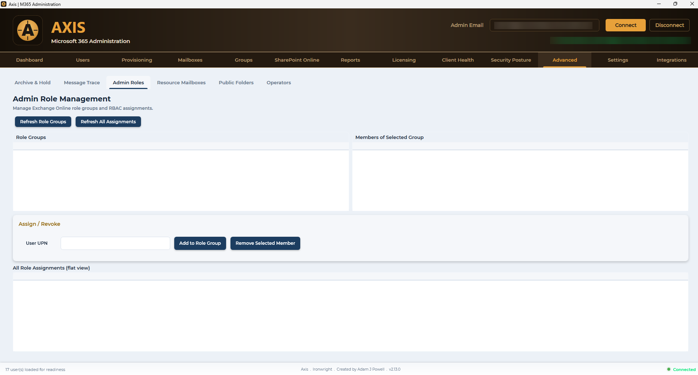This screenshot has height=375, width=698.
Task: Close the Axis window
Action: [692, 4]
